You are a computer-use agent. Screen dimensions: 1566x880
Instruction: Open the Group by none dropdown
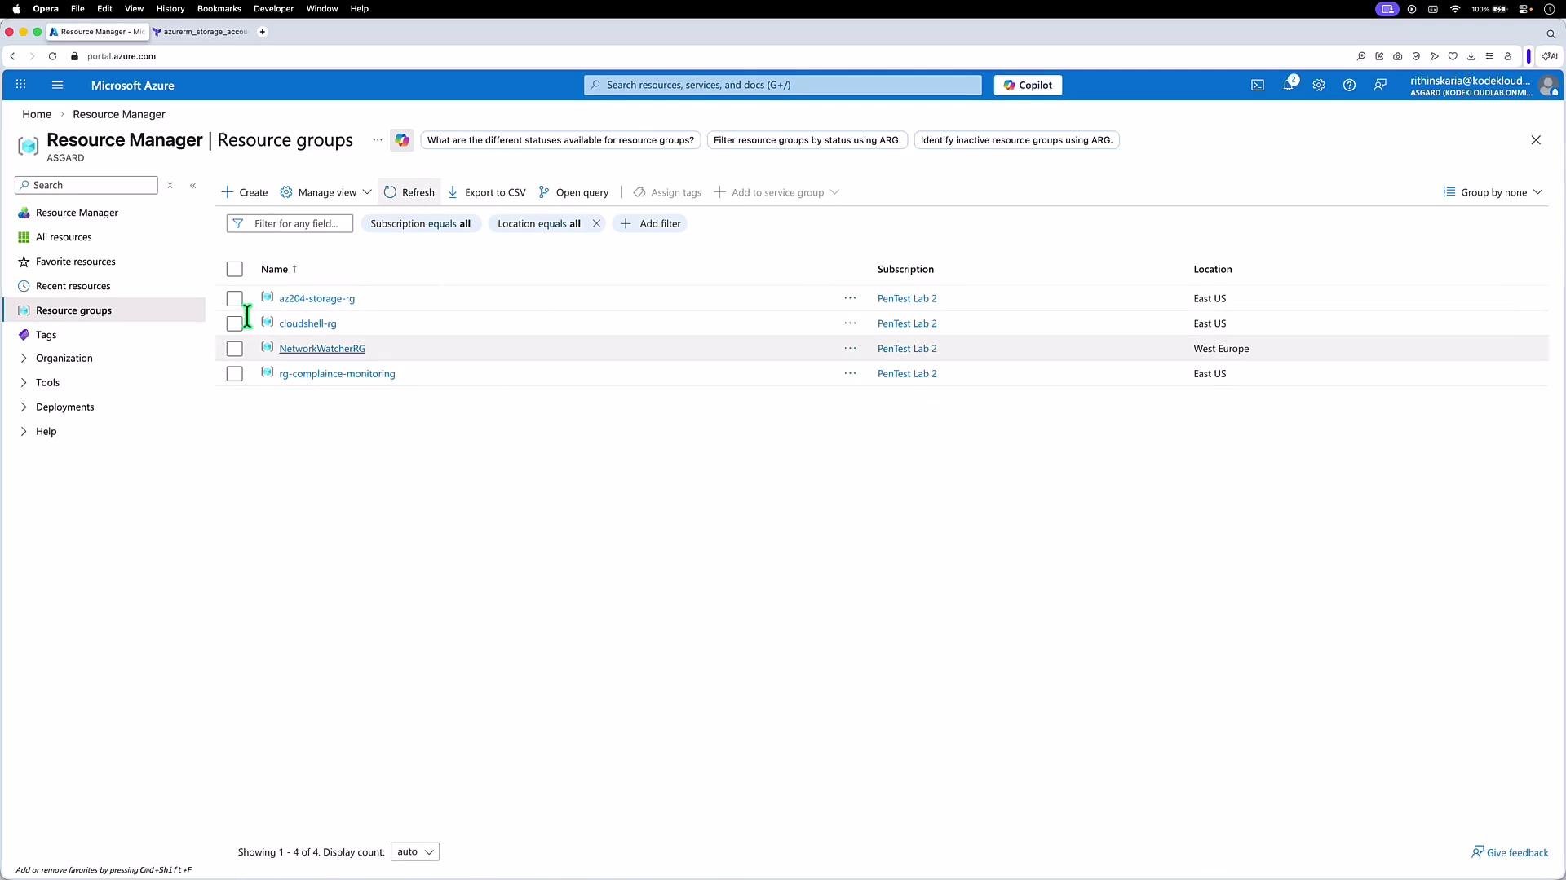[x=1493, y=193]
